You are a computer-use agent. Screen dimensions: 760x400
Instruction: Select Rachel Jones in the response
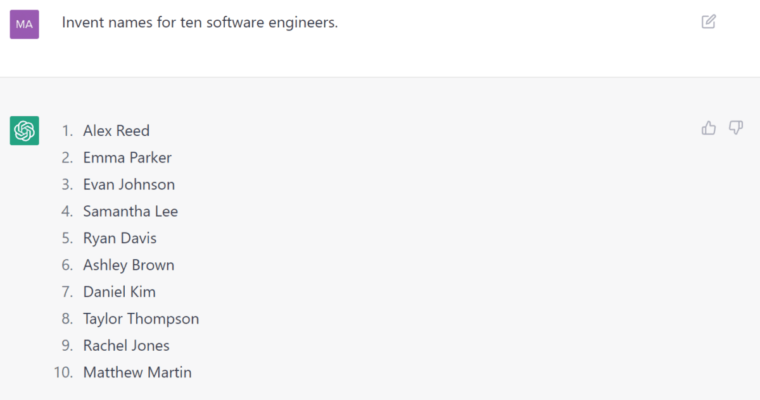pyautogui.click(x=127, y=346)
